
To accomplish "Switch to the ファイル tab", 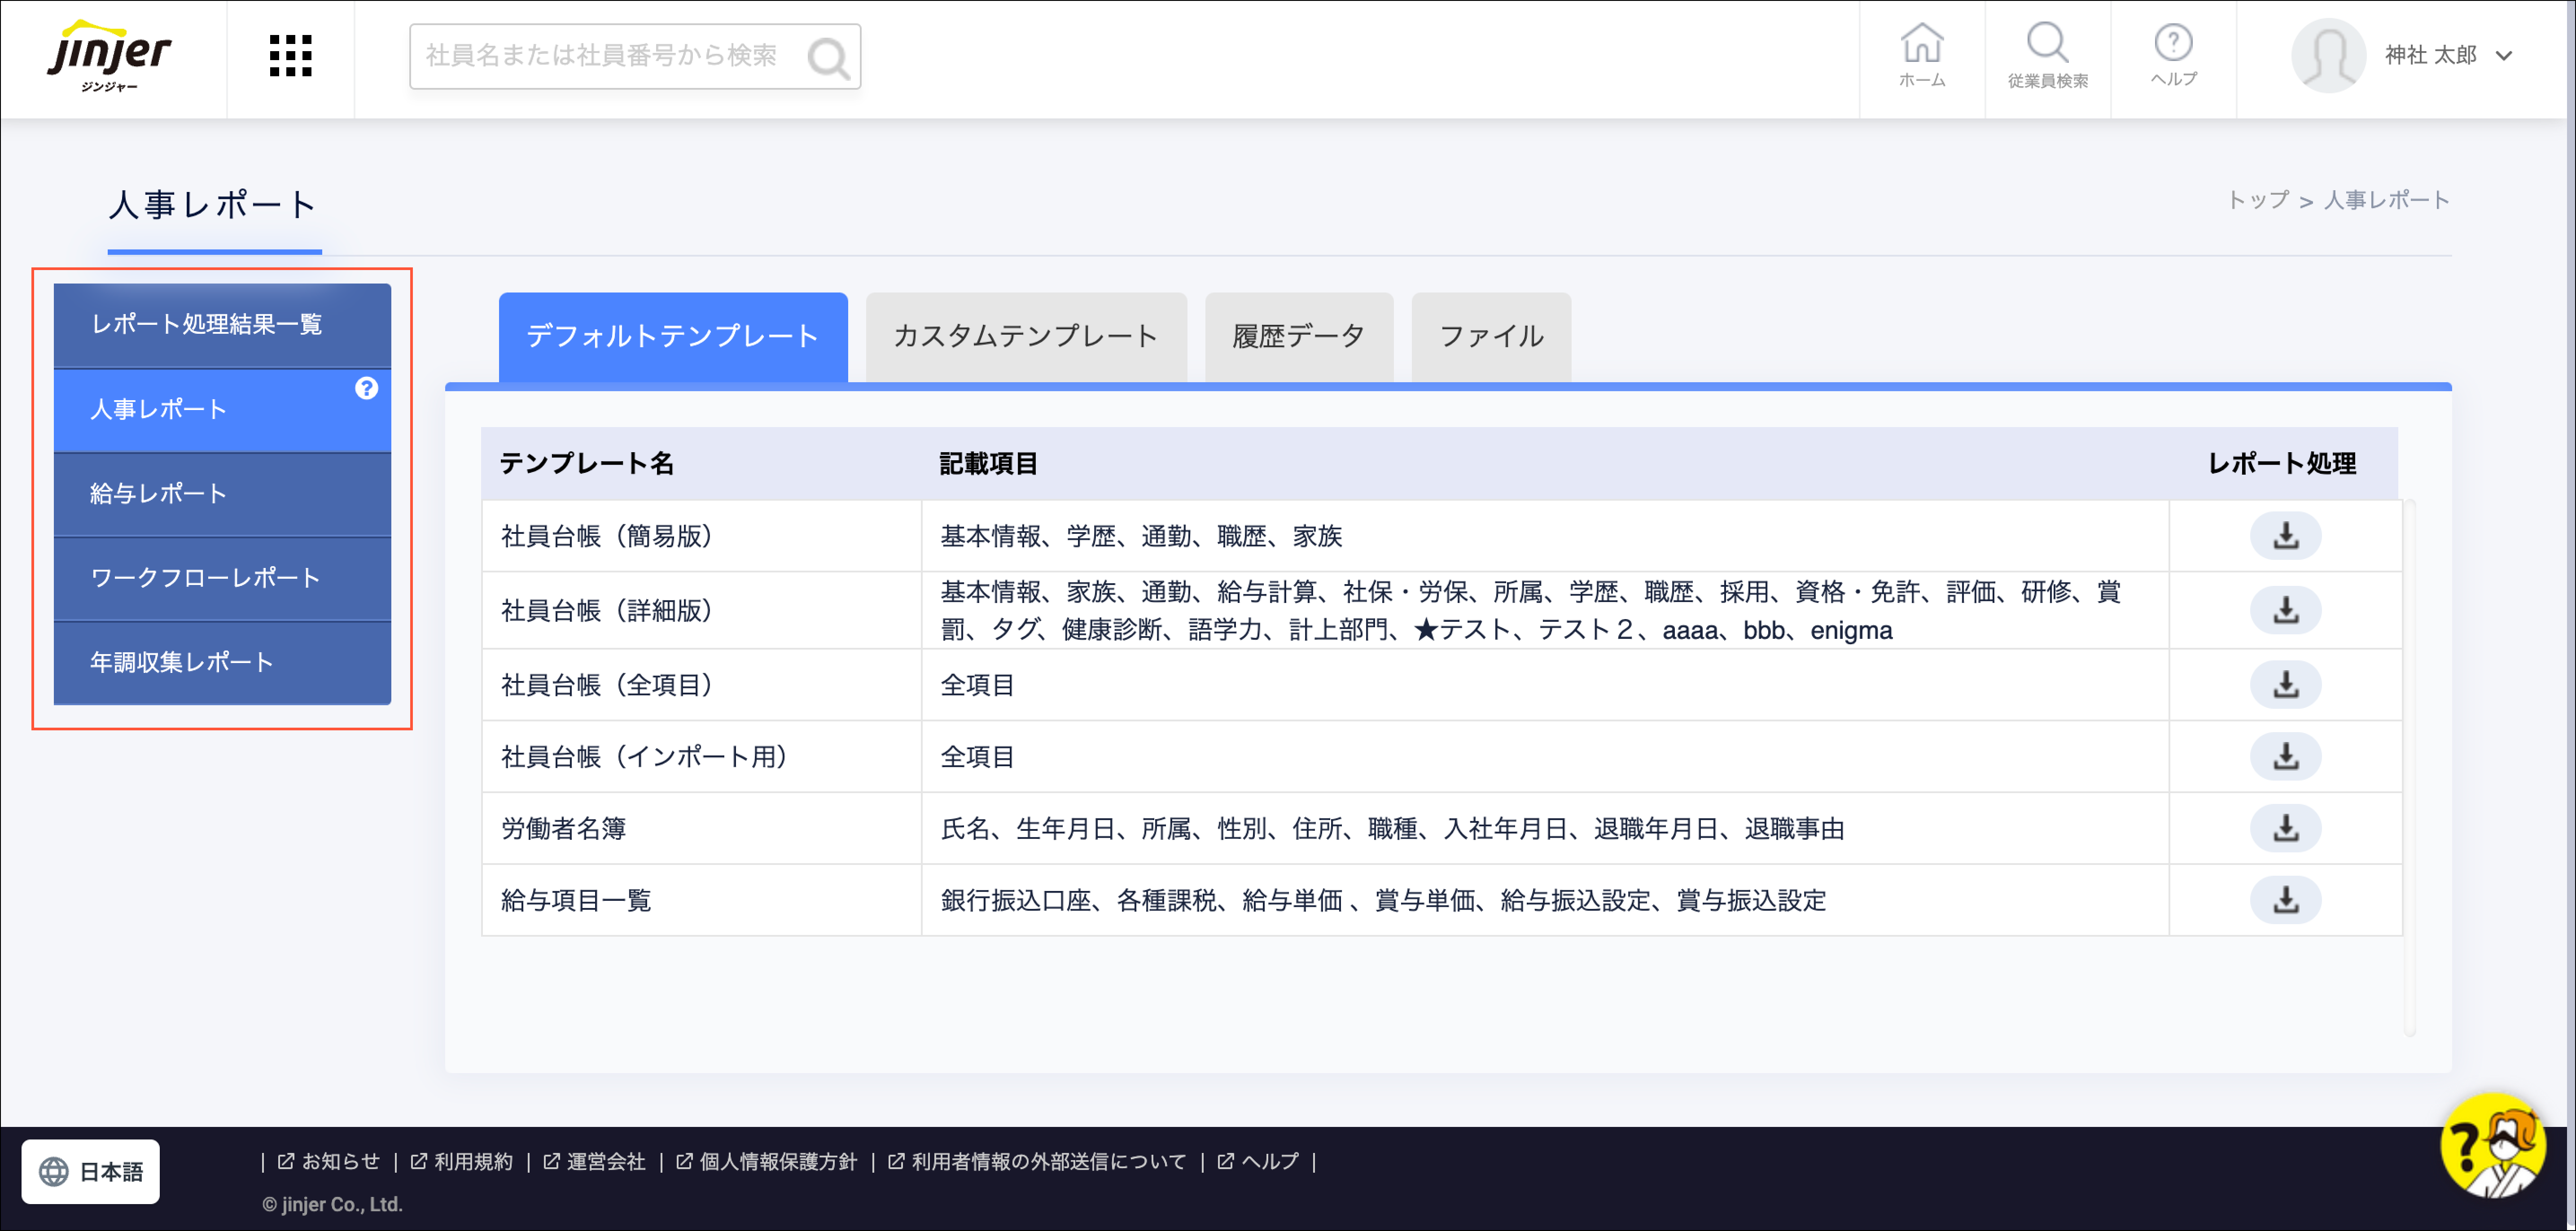I will point(1491,337).
